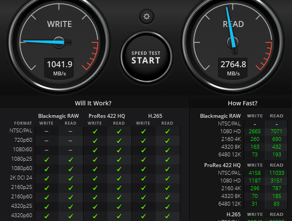Click the 2764.8 MB/s read speed readout
This screenshot has height=221, width=292.
click(233, 68)
